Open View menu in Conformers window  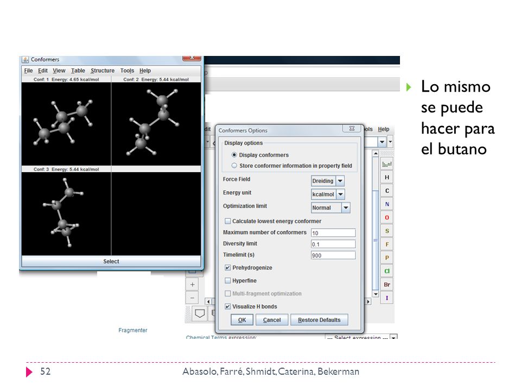pos(59,71)
